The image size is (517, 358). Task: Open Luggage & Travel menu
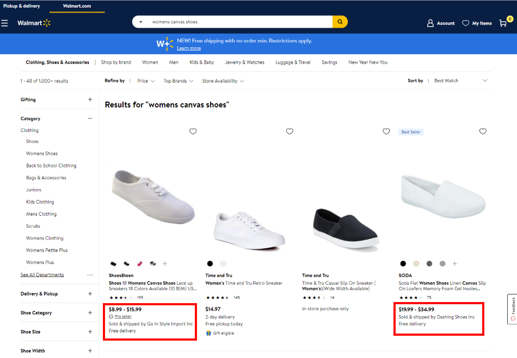(x=293, y=62)
